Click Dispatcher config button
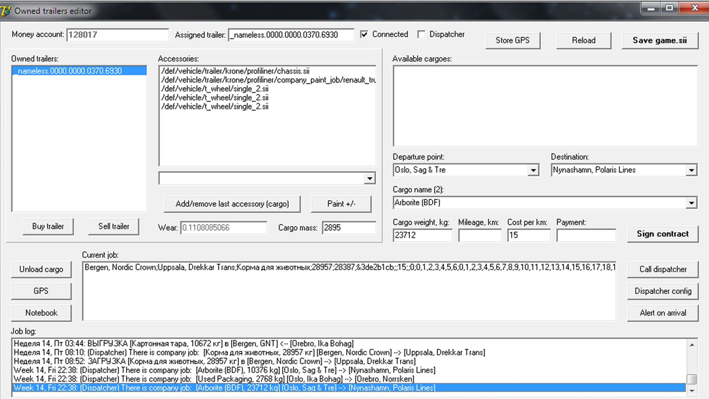The width and height of the screenshot is (709, 399). tap(662, 291)
